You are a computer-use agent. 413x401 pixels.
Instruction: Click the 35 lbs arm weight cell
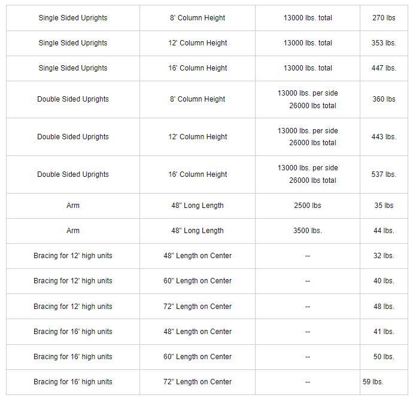pyautogui.click(x=384, y=206)
